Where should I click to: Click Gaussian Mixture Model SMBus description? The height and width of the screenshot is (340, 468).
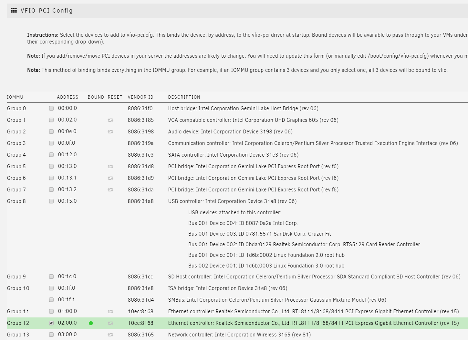(x=277, y=300)
